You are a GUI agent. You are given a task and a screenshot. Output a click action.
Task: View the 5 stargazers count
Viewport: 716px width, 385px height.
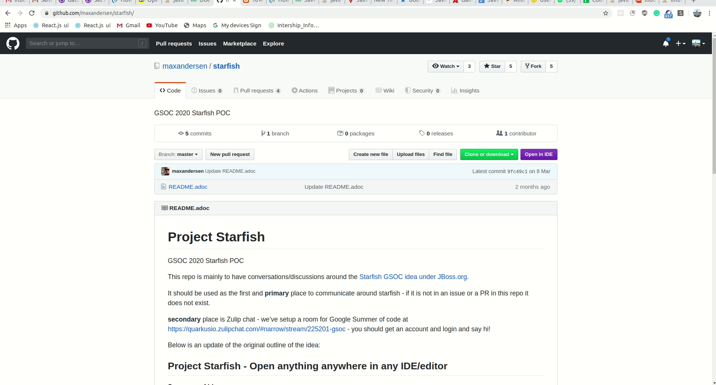(x=511, y=66)
